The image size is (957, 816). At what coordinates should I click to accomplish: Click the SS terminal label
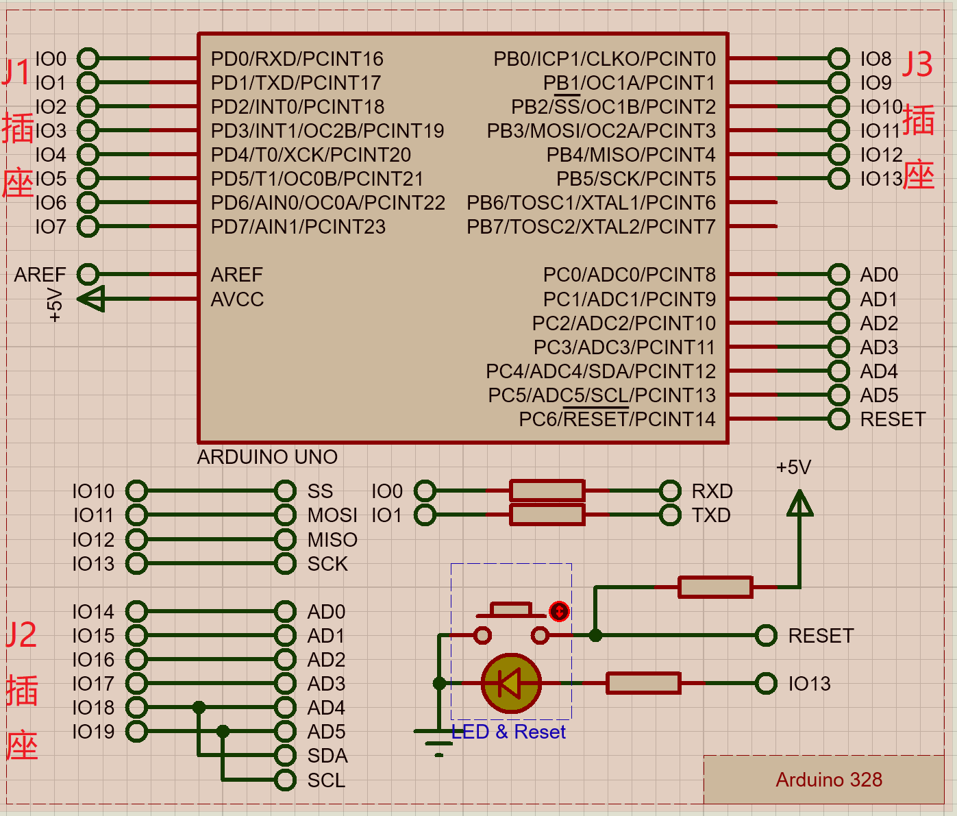pos(320,491)
